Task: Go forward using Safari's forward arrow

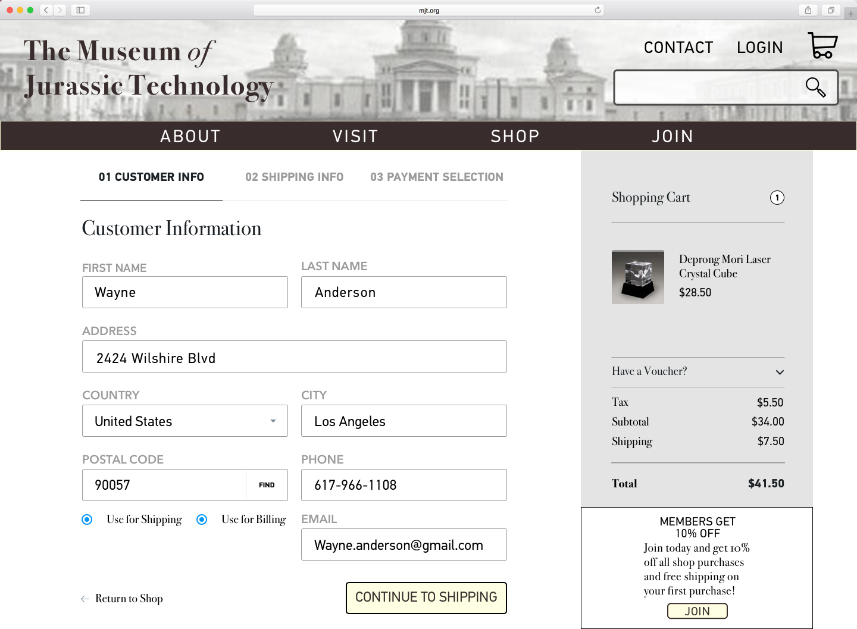Action: pos(60,10)
